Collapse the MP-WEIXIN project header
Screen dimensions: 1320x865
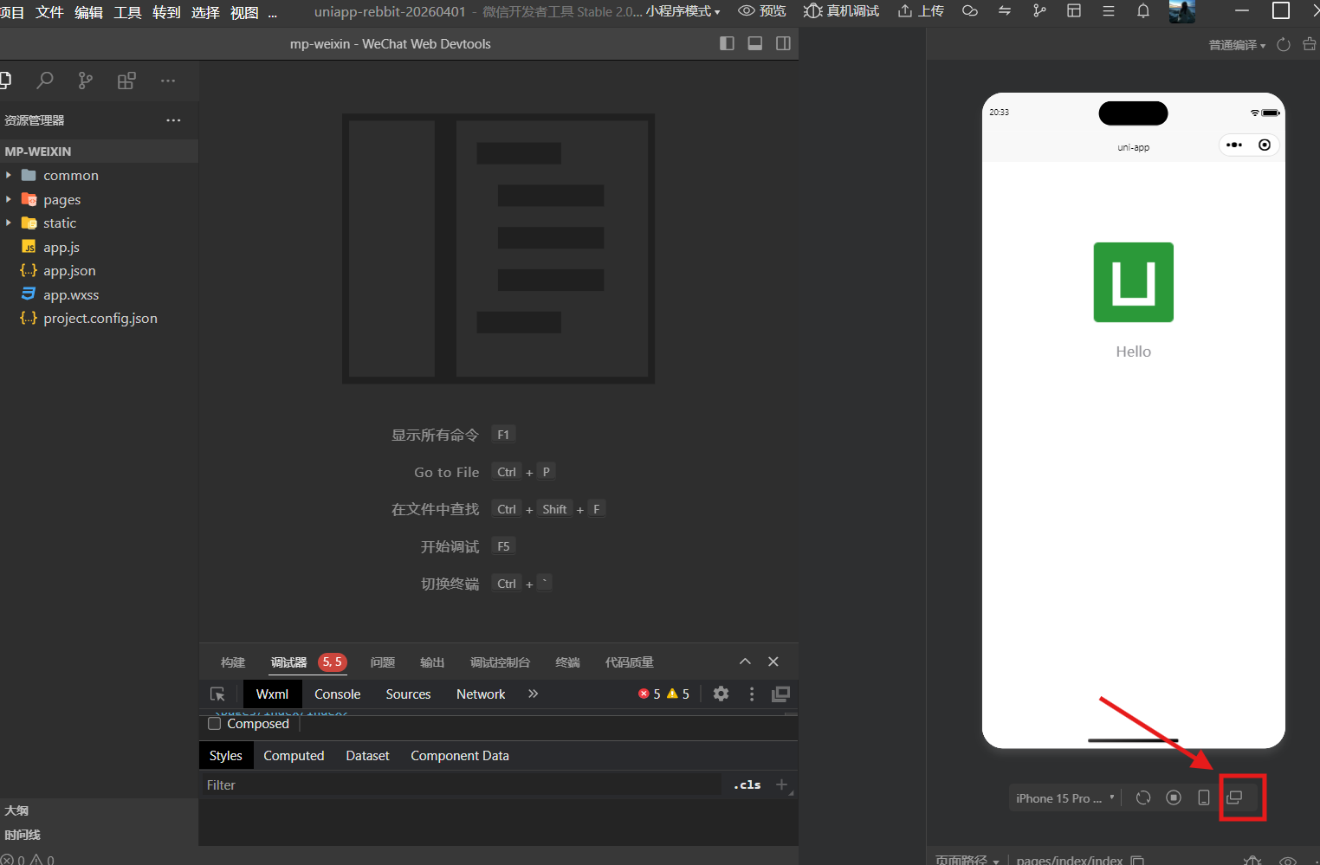(x=99, y=152)
